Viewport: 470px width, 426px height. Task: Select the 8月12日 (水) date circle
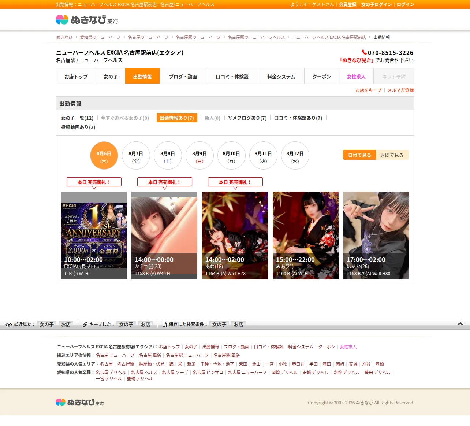[295, 156]
